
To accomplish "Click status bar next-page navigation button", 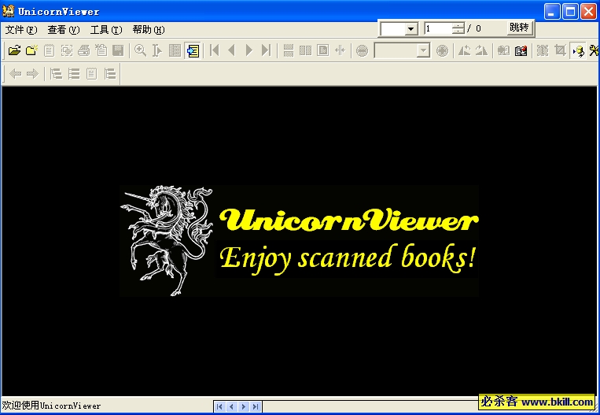I will click(x=243, y=406).
